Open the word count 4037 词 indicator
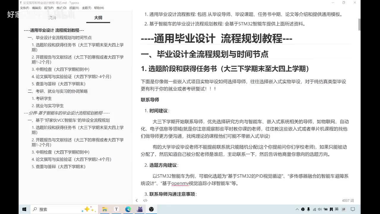Screen dimensions: 380x214 [x=348, y=201]
